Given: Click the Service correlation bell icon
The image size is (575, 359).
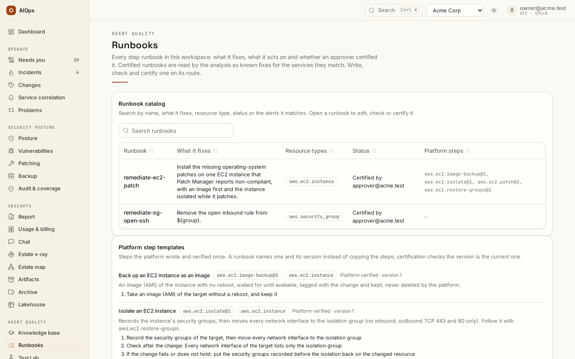Looking at the screenshot, I should 11,97.
